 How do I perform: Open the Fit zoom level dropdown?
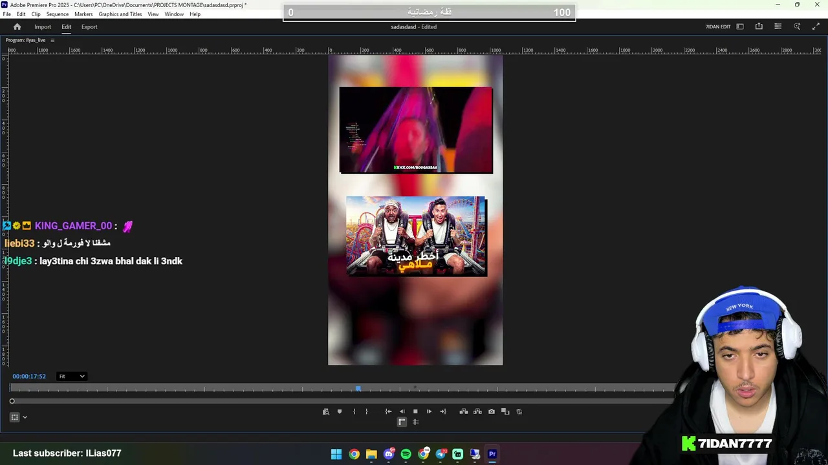(x=72, y=377)
